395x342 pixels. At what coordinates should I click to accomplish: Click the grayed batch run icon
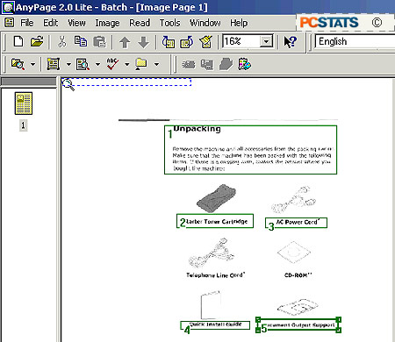tap(189, 64)
